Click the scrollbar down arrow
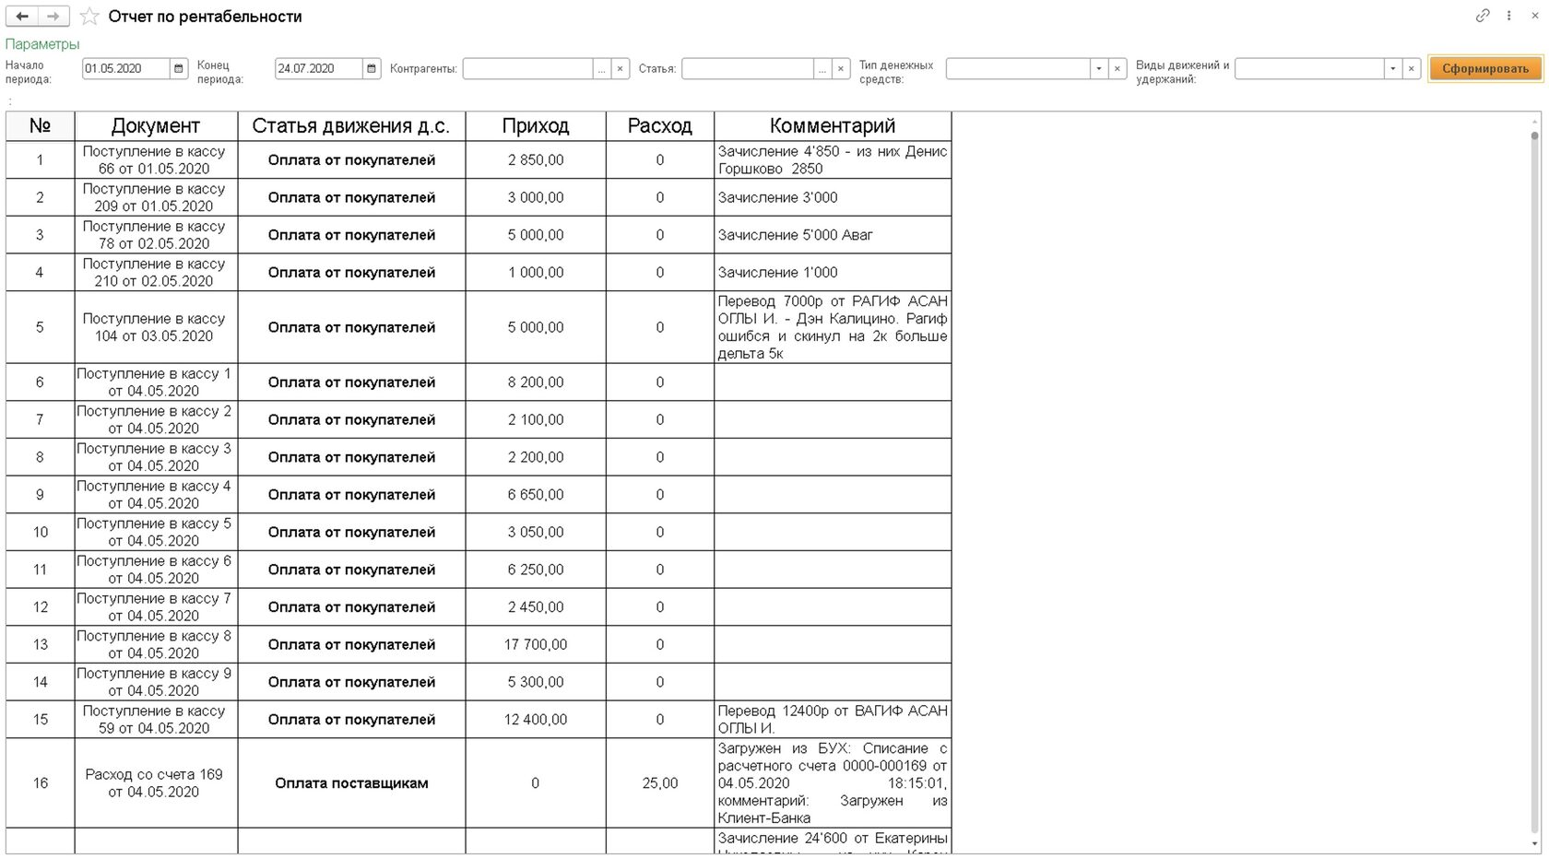This screenshot has width=1549, height=858. (x=1534, y=844)
